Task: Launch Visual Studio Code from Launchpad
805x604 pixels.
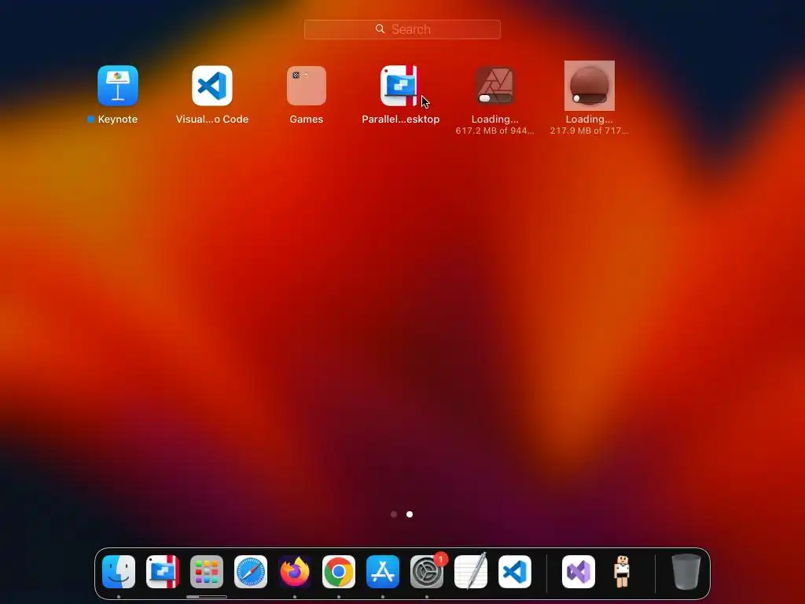Action: [212, 85]
